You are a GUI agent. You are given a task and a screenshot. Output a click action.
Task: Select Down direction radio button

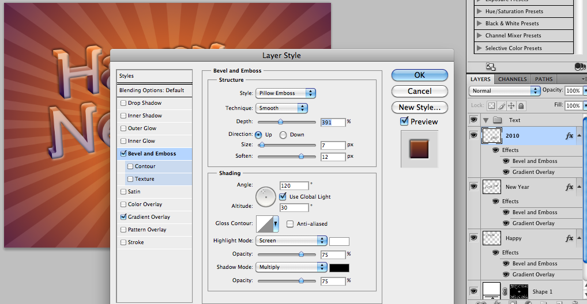point(283,135)
